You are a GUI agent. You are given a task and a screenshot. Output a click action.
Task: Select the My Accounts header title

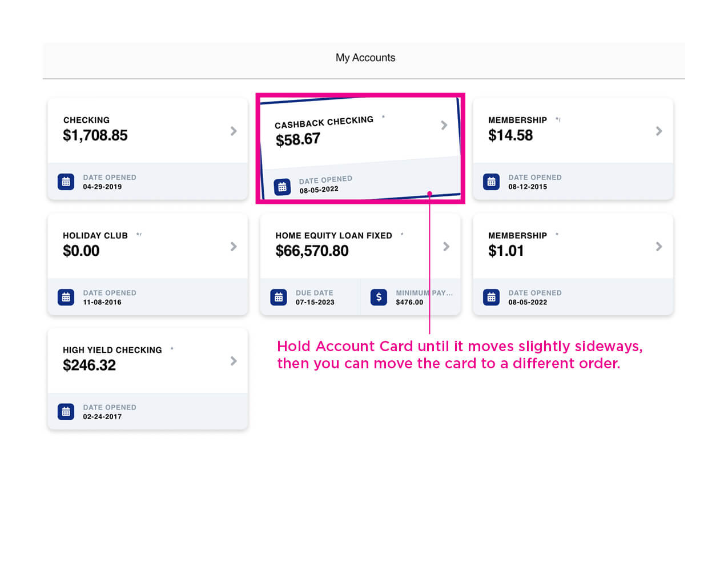tap(365, 58)
